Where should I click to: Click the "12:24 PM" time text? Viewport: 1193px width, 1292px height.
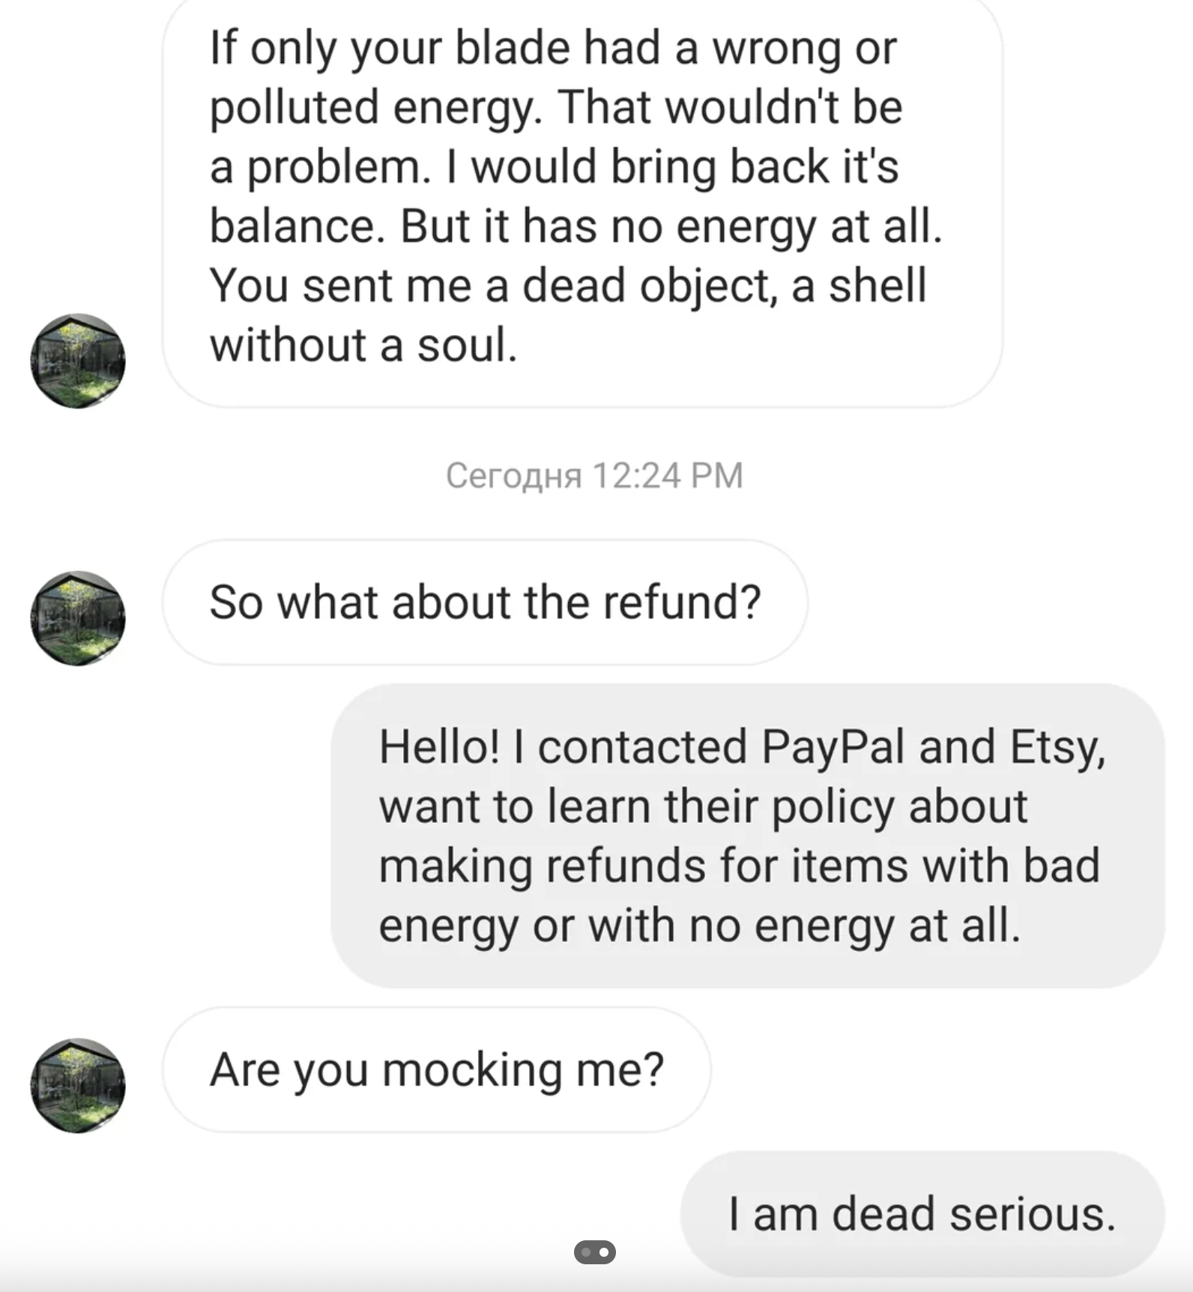pos(668,475)
